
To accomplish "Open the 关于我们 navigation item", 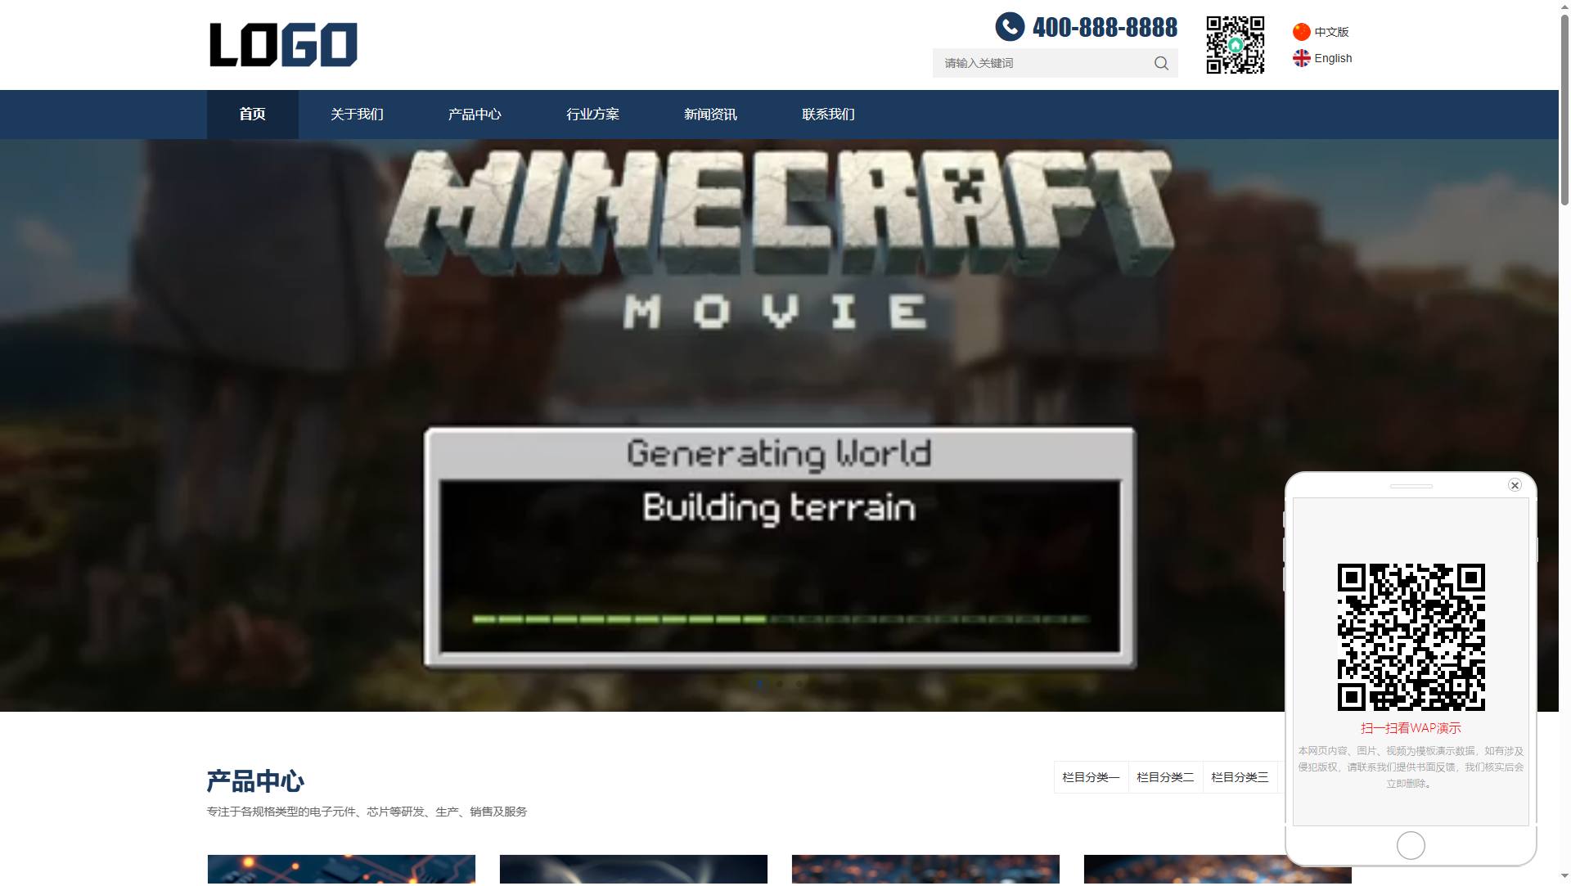I will 357,115.
